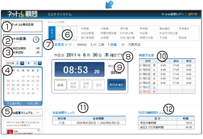Click the 大阪支店 department text

(134, 45)
